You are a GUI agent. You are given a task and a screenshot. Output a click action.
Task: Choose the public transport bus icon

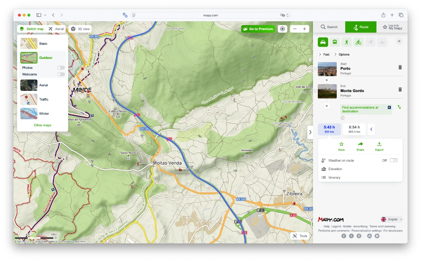[335, 42]
